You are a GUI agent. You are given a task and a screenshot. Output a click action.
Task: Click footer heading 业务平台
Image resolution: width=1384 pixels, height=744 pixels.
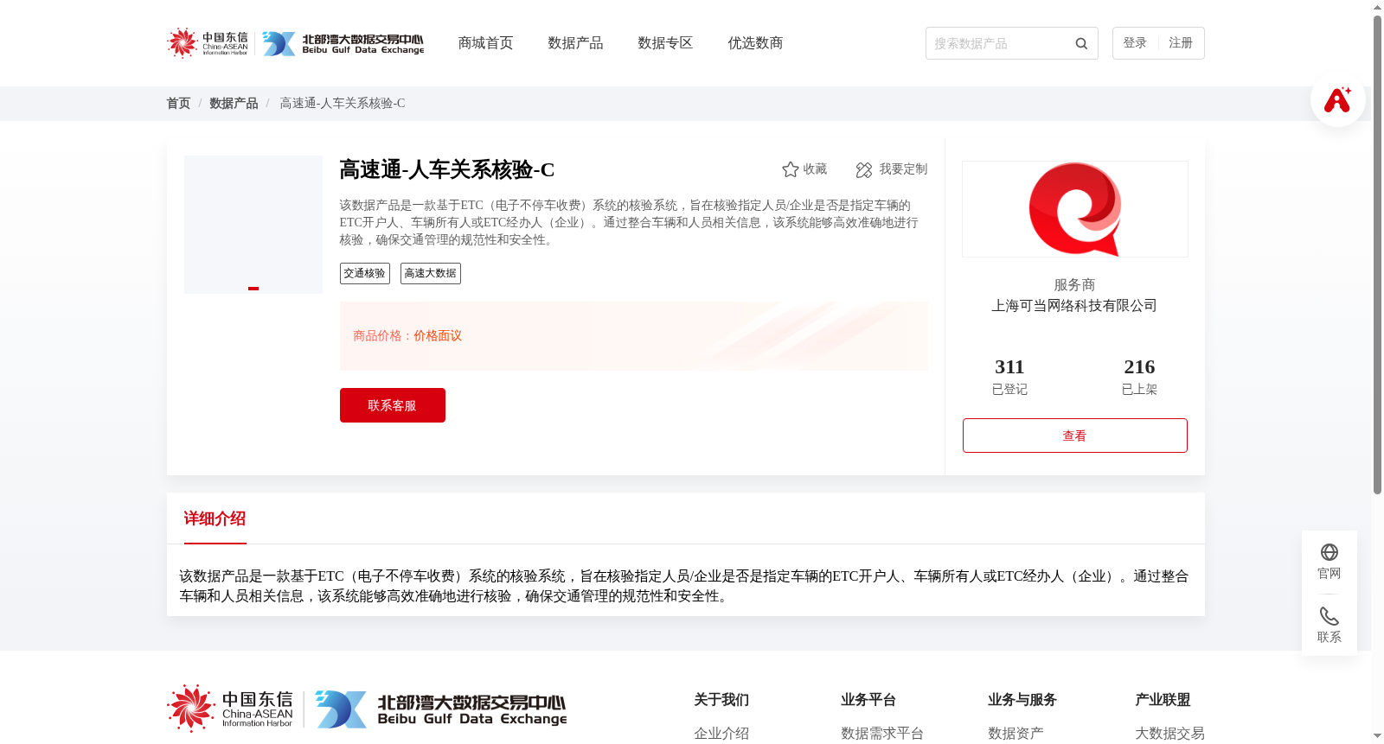(x=868, y=700)
